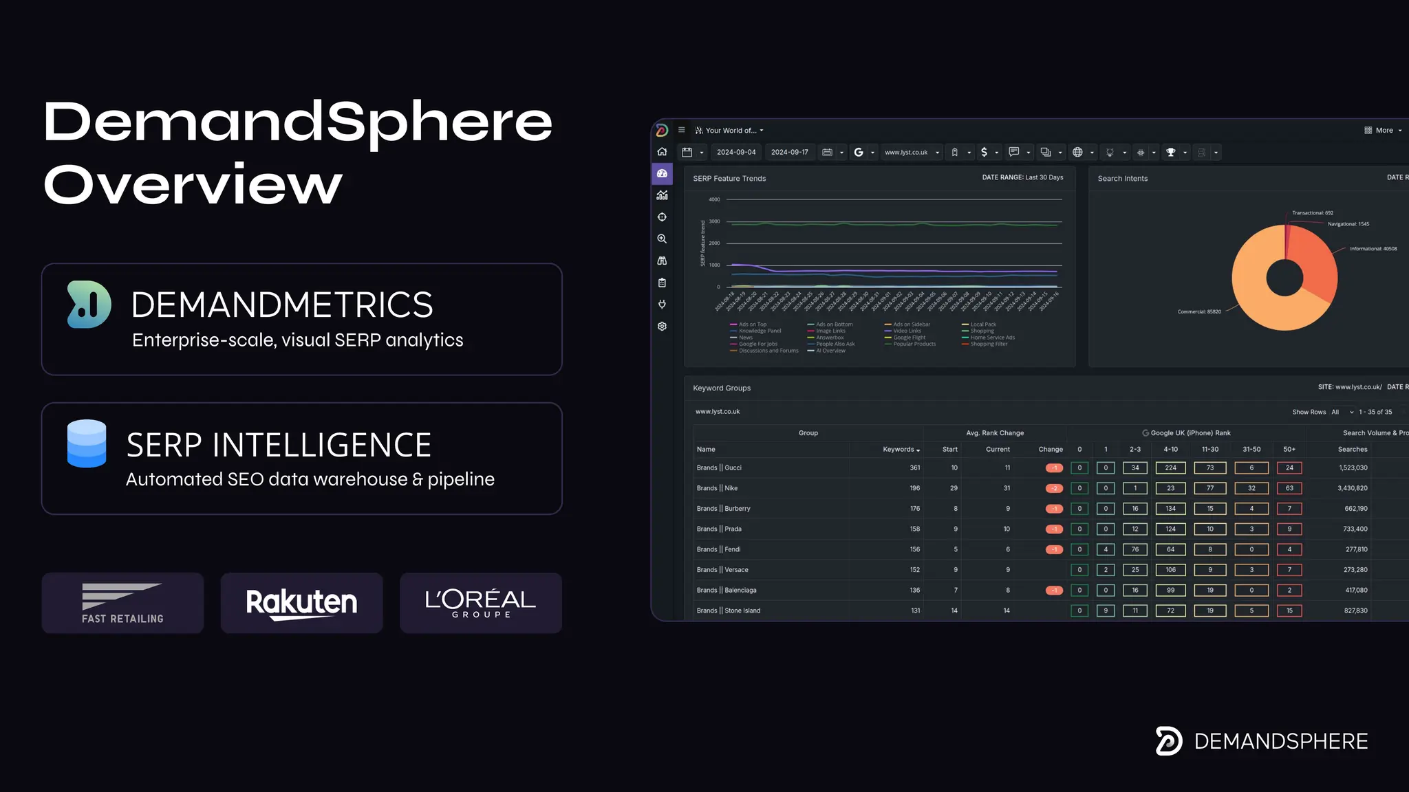
Task: Expand the caret beside the globe icon
Action: (x=1092, y=153)
